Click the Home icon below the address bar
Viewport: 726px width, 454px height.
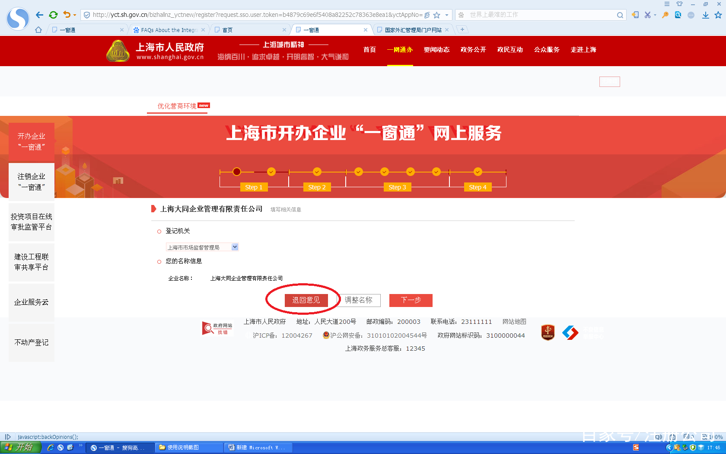click(38, 29)
